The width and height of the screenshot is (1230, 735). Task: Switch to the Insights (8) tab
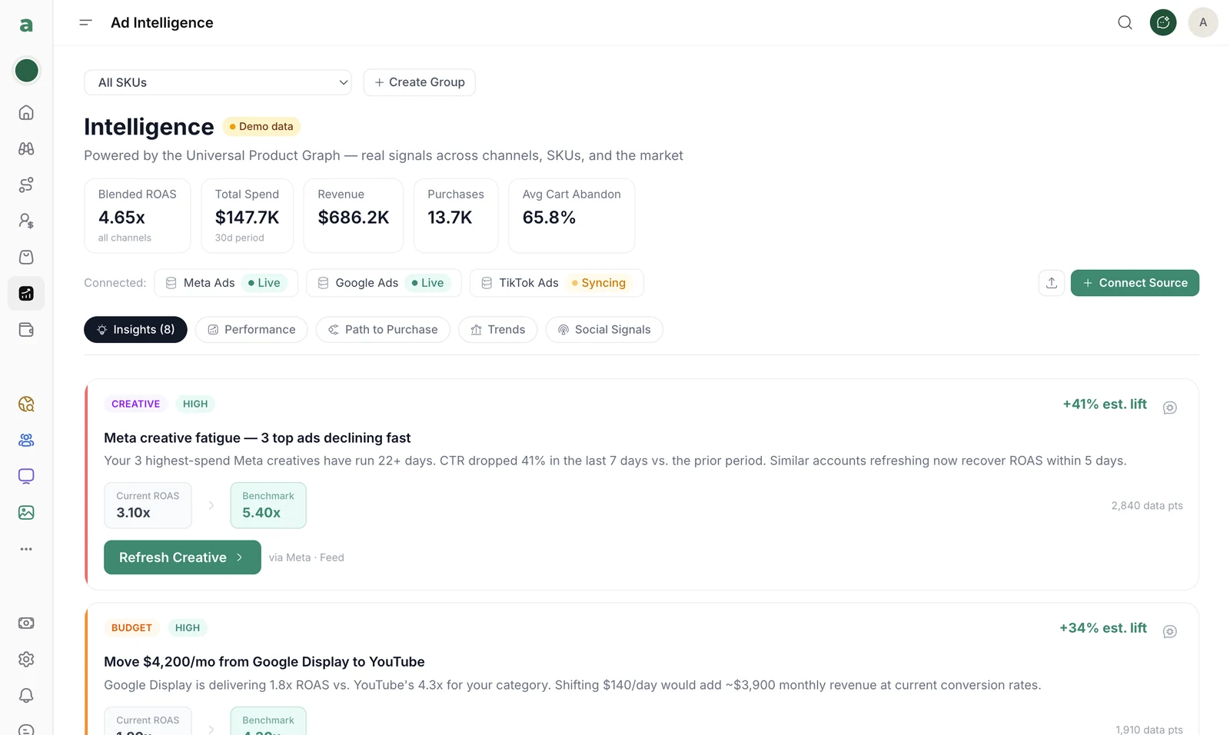tap(135, 329)
